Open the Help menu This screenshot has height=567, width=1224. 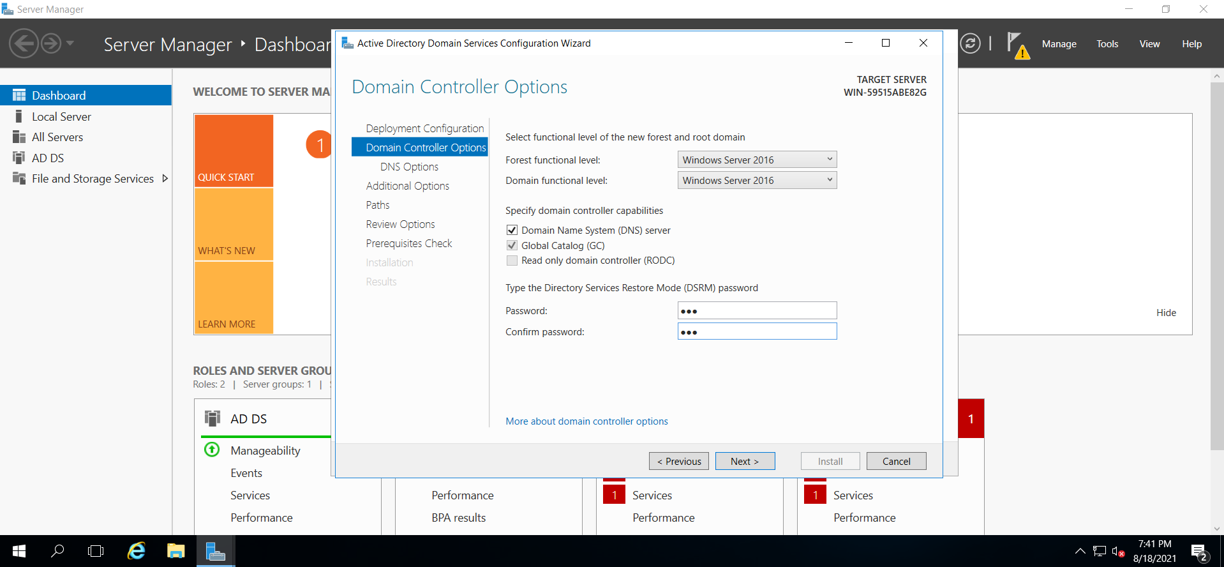click(1191, 44)
